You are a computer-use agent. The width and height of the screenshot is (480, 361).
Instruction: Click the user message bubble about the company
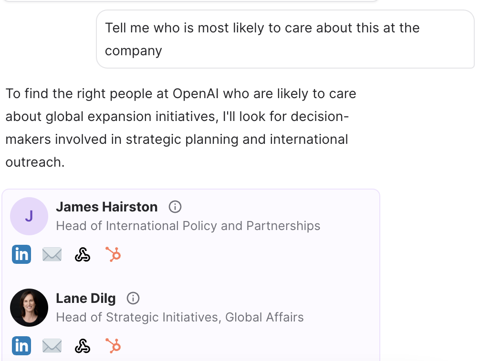(285, 39)
